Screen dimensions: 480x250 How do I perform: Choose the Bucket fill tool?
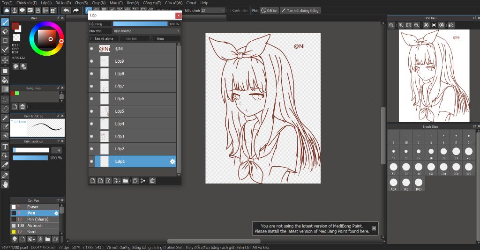click(x=5, y=80)
